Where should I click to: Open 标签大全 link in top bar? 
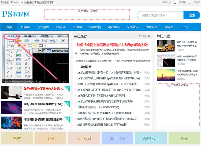166,2
